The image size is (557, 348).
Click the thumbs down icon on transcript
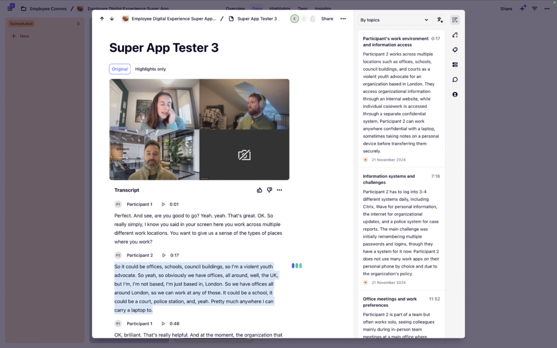269,190
